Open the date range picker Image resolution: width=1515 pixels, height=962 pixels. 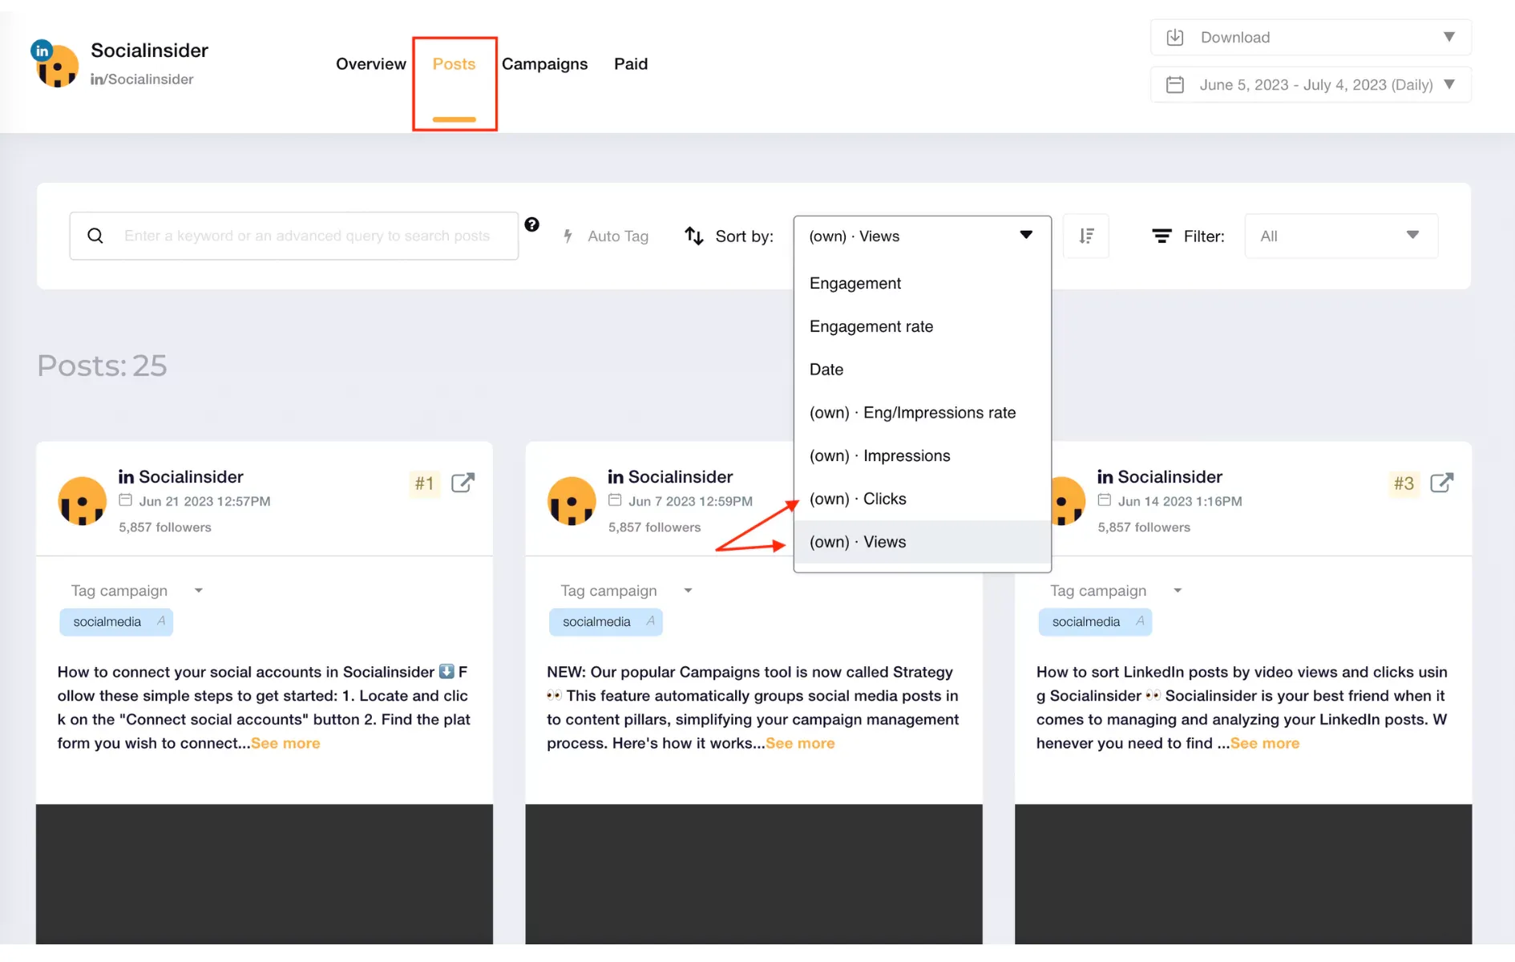(x=1311, y=85)
